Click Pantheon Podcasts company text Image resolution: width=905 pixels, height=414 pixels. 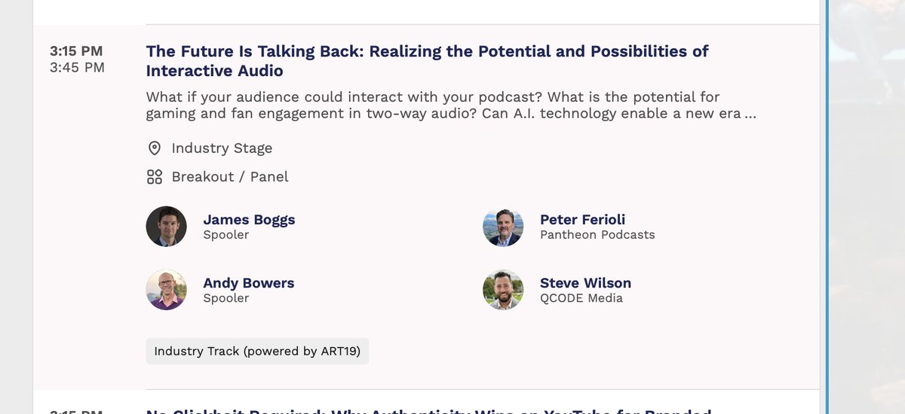tap(597, 235)
